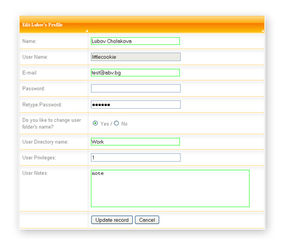The width and height of the screenshot is (284, 246).
Task: Click the User Directory name field
Action: click(135, 142)
